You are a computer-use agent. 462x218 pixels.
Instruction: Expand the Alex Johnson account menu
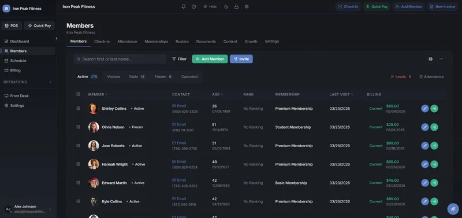28,209
